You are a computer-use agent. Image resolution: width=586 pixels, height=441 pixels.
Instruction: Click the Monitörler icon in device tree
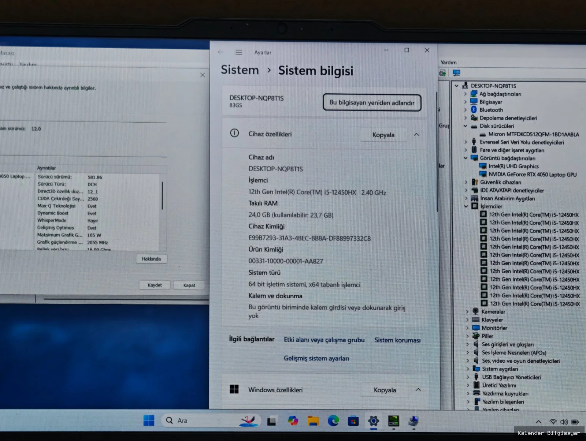[x=476, y=328]
